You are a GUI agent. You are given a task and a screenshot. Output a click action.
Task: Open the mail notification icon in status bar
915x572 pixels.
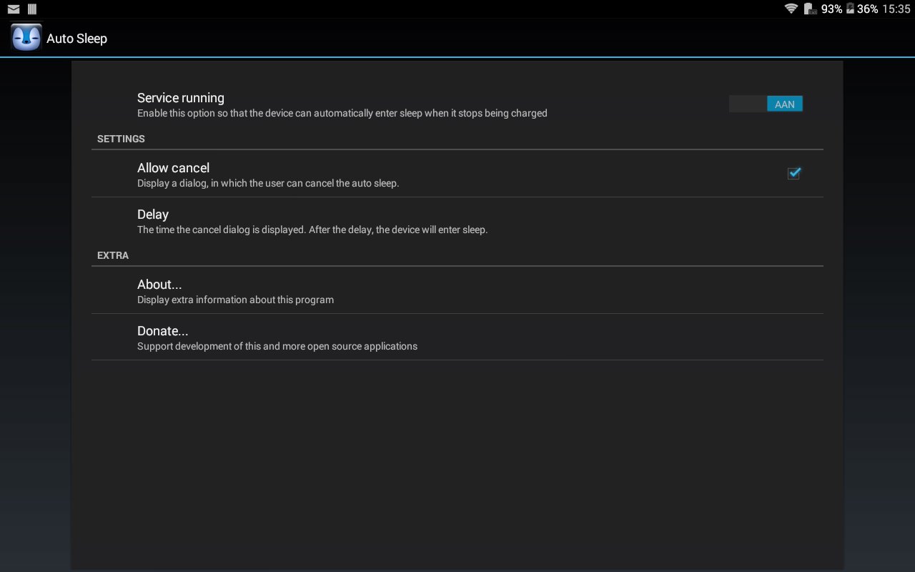(x=14, y=9)
